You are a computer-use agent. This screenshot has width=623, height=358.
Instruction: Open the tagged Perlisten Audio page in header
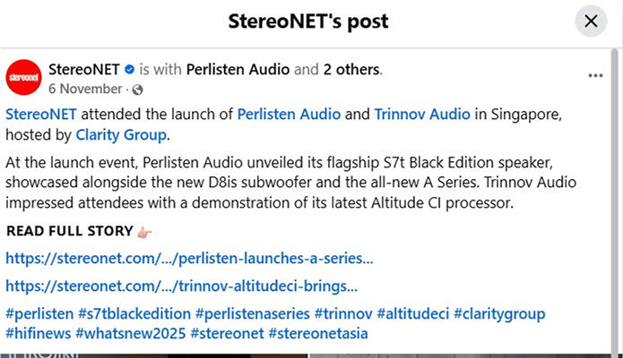click(238, 69)
